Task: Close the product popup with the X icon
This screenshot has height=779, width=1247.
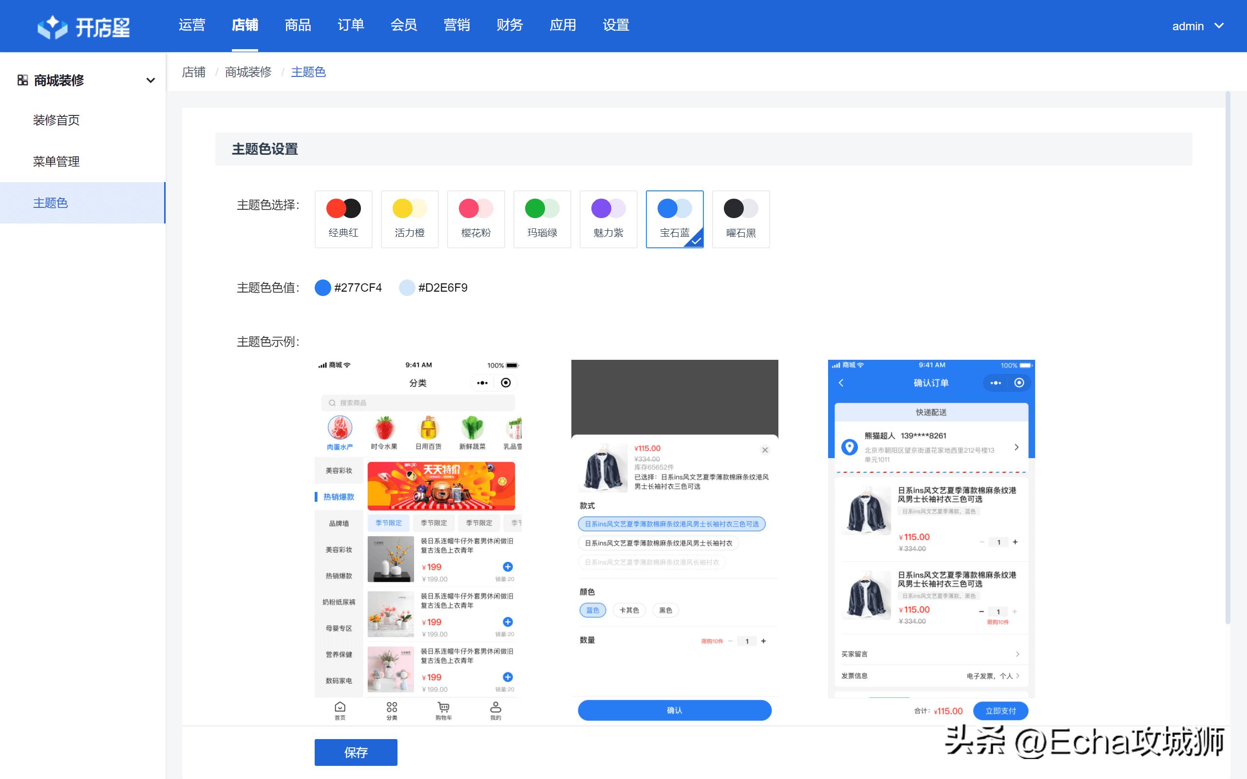Action: 765,449
